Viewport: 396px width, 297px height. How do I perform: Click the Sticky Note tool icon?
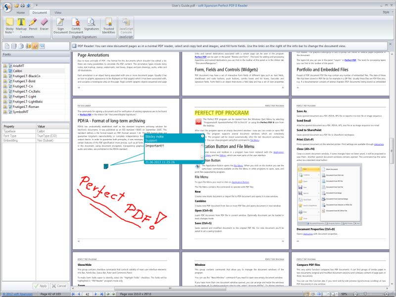click(x=9, y=22)
